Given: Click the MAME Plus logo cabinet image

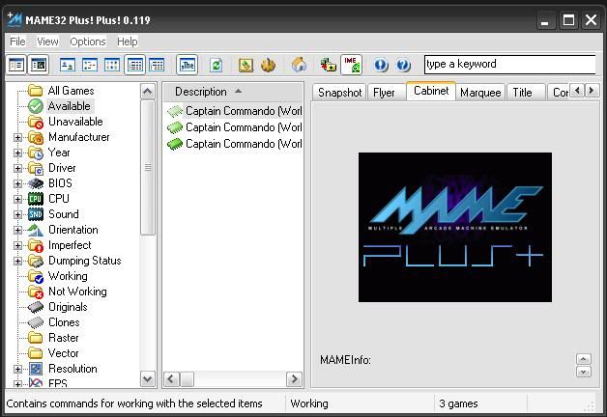Looking at the screenshot, I should pos(455,227).
